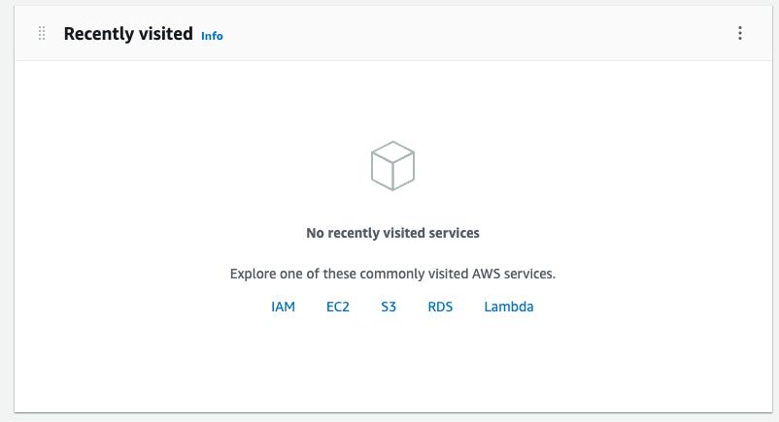The image size is (779, 422).
Task: Open the Recently visited options kebab menu
Action: [x=740, y=34]
